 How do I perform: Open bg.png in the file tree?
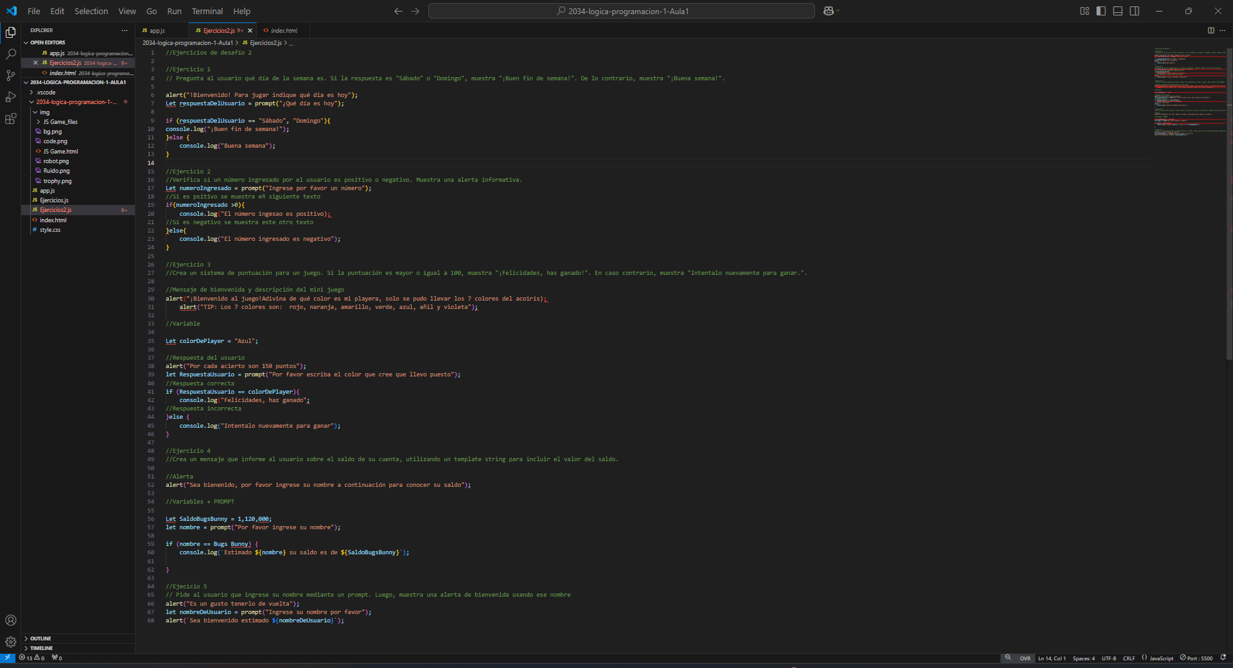pos(53,132)
